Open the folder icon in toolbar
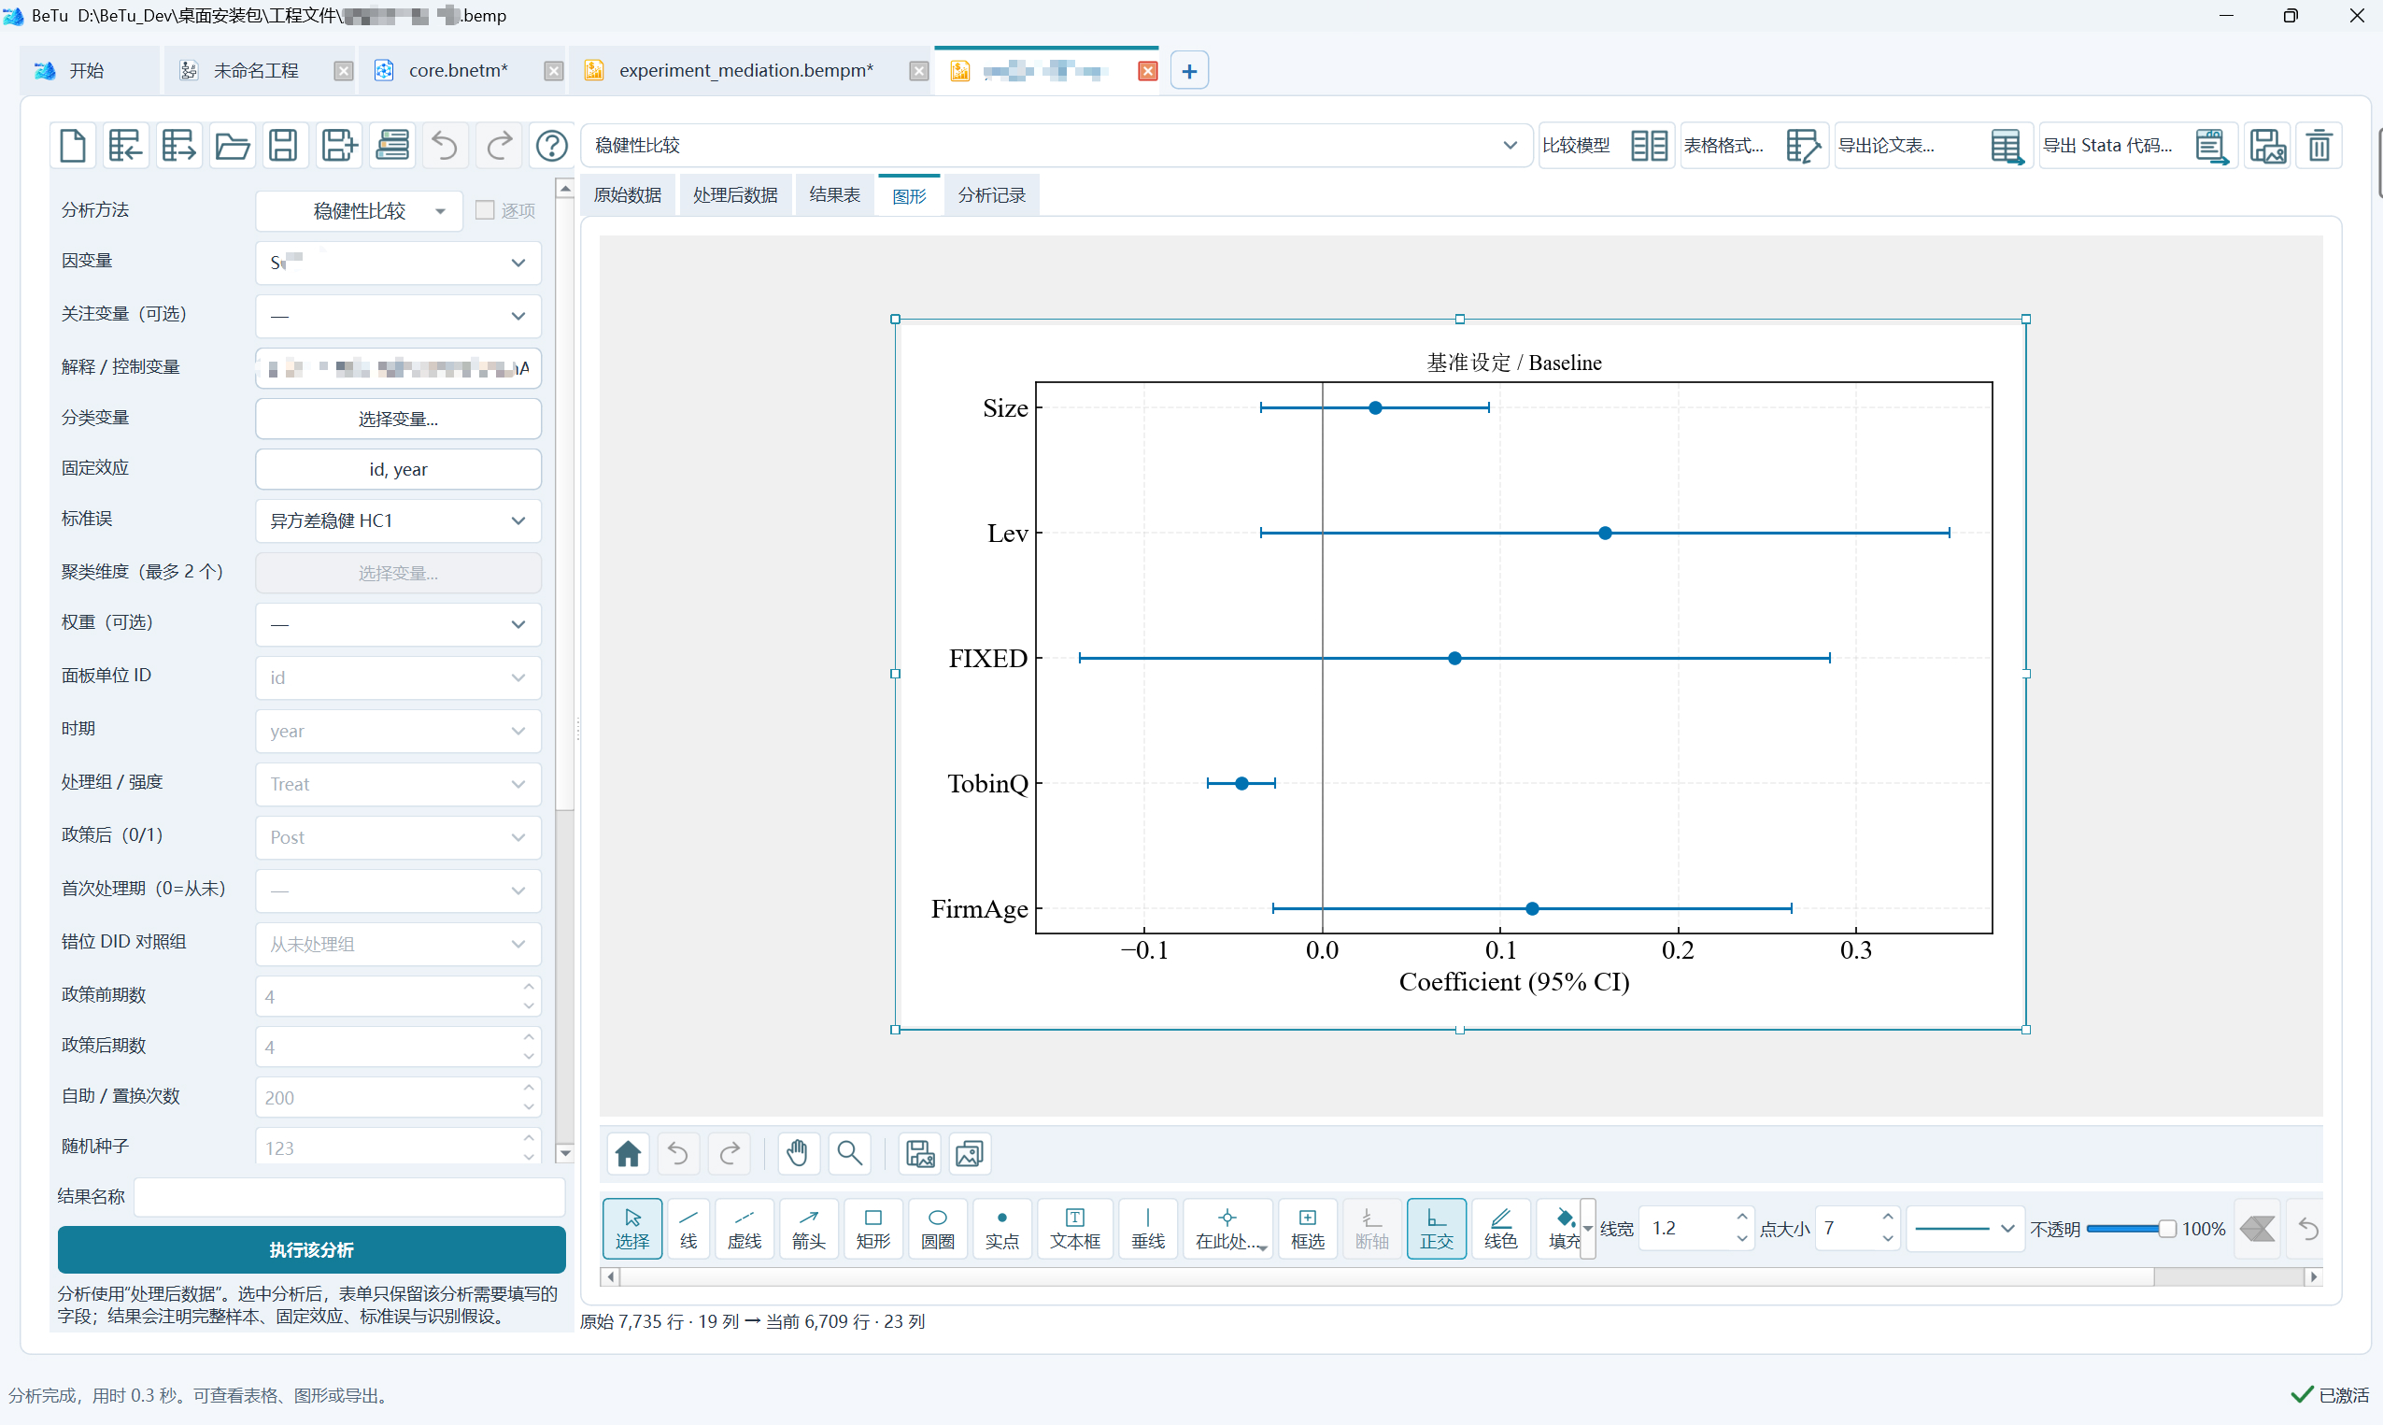The height and width of the screenshot is (1425, 2383). tap(233, 146)
